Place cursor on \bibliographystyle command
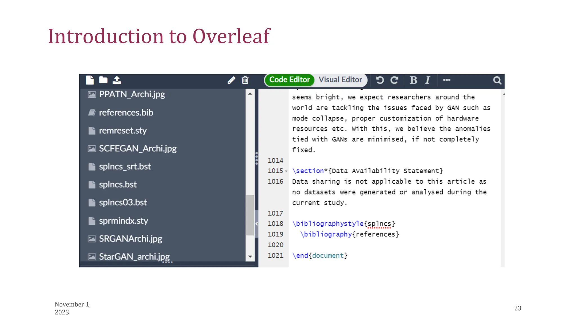The image size is (576, 324). (x=328, y=224)
